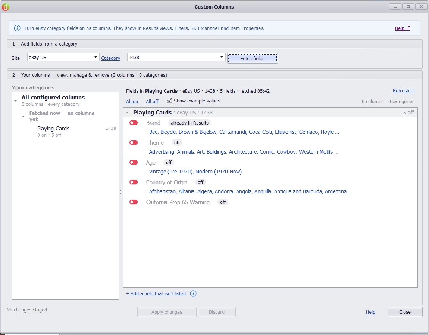Screen dimensions: 429x335
Task: Turn on the Brand field toggle
Action: 134,123
